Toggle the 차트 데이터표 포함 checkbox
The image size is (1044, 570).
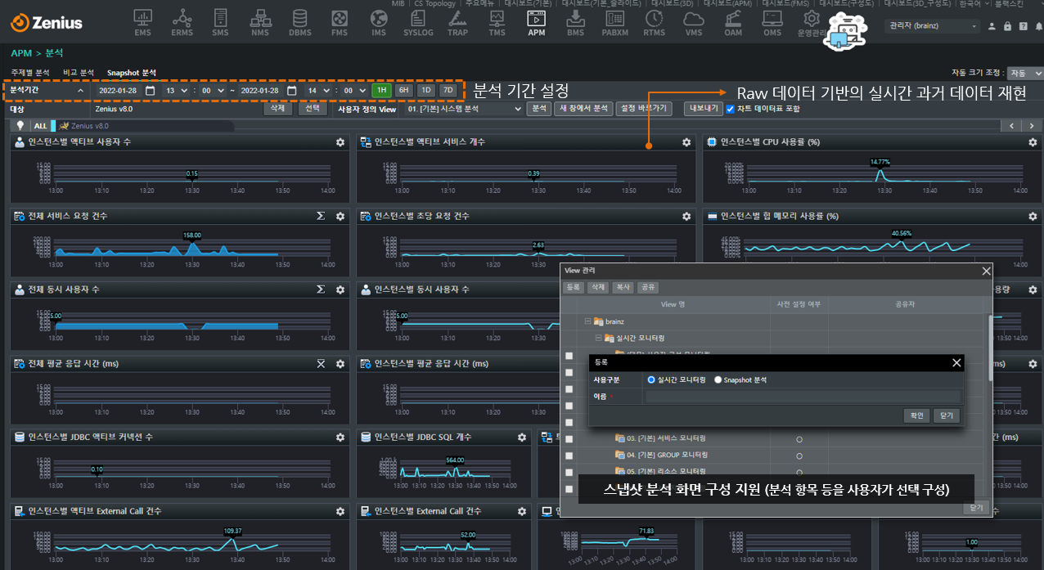(731, 108)
